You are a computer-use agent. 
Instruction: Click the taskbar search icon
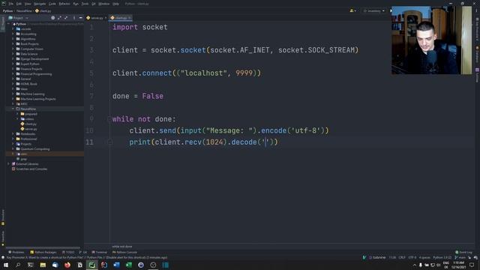tap(18, 265)
